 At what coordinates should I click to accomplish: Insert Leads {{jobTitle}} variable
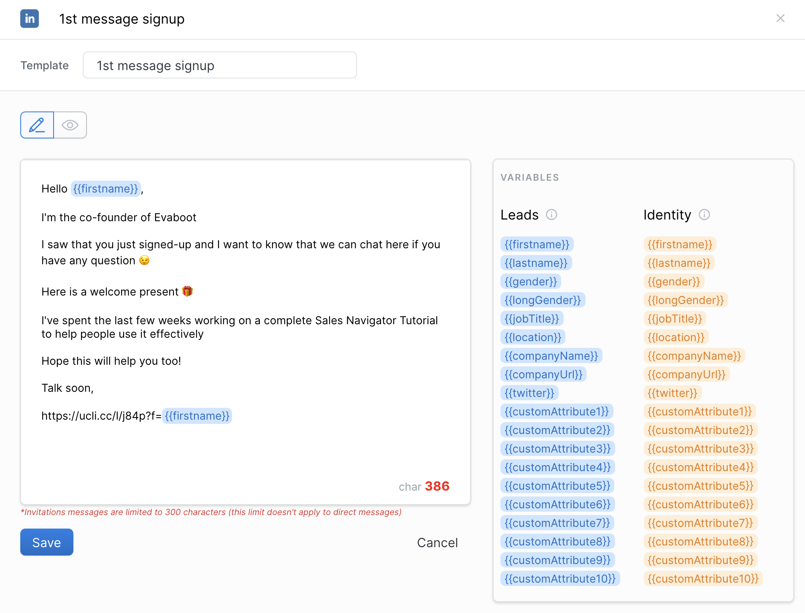[x=532, y=319]
